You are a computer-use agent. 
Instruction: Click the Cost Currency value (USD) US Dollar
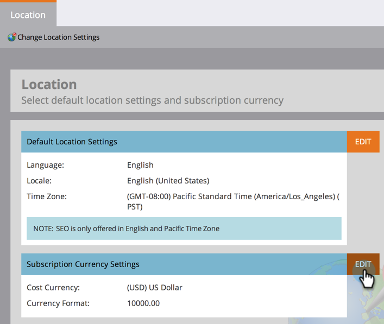tap(155, 288)
